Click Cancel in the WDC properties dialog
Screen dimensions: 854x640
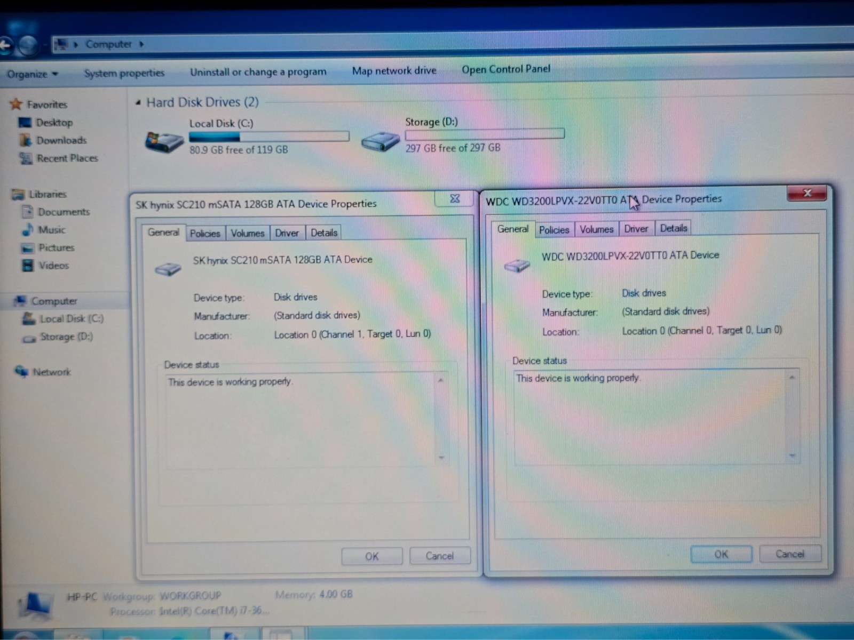pos(790,554)
